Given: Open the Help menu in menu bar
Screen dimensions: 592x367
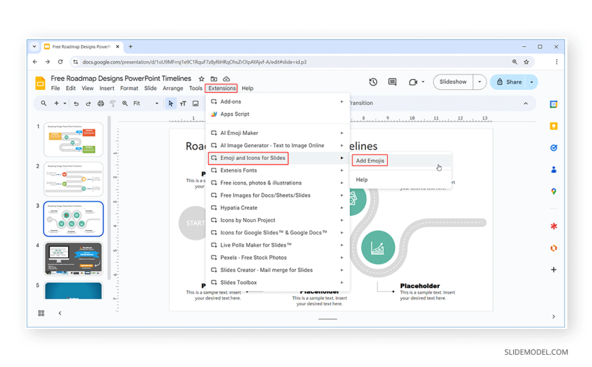Looking at the screenshot, I should [x=248, y=88].
